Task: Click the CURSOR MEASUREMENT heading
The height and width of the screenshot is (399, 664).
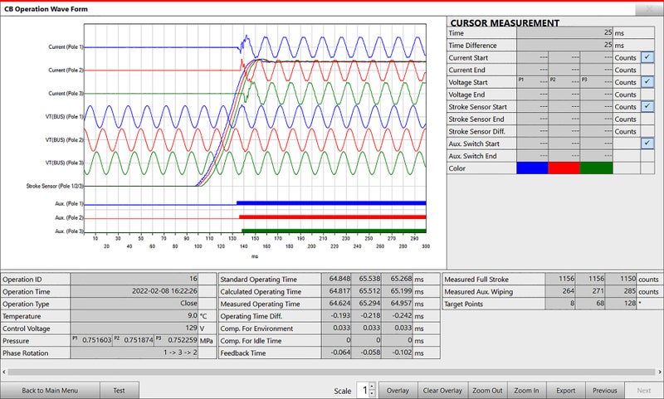Action: coord(505,23)
